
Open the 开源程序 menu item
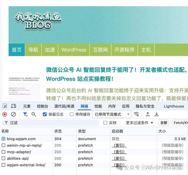pyautogui.click(x=124, y=50)
